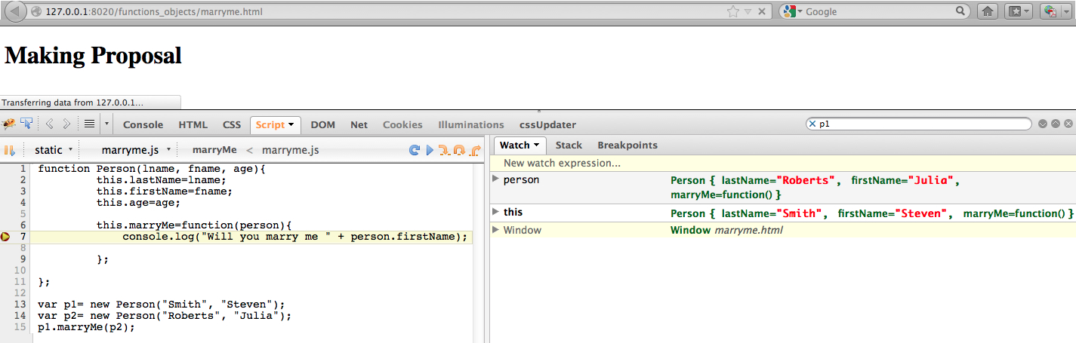The height and width of the screenshot is (343, 1076).
Task: Expand the person watch variable
Action: coord(496,179)
